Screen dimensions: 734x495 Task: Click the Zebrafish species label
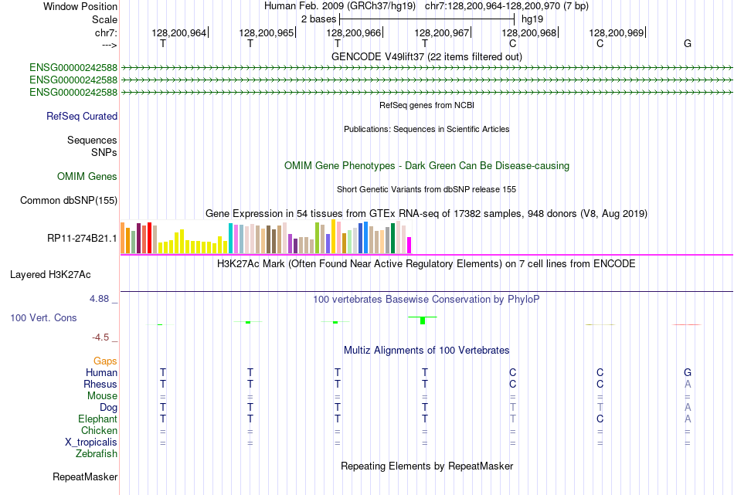[97, 454]
